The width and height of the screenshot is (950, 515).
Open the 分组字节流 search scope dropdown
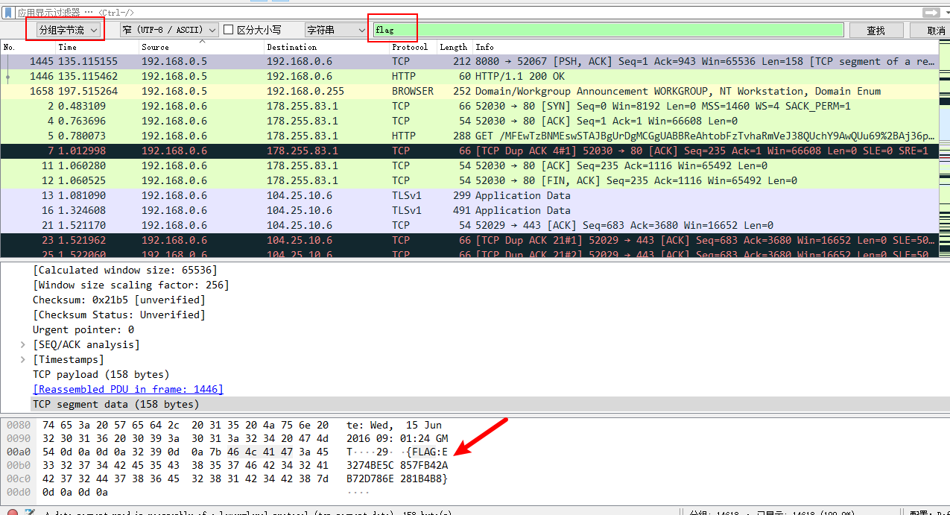point(68,30)
